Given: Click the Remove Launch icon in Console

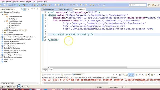Looking at the screenshot, I should 117,75.
